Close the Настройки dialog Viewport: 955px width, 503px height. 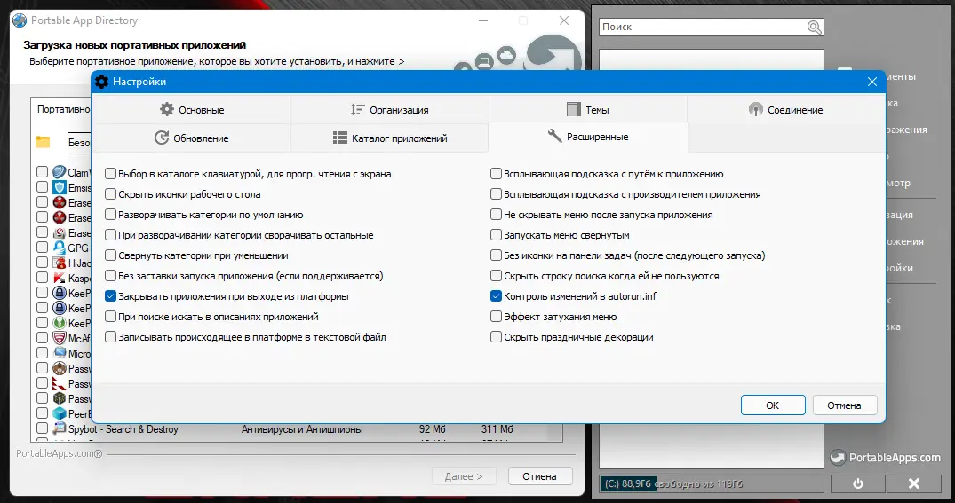872,82
